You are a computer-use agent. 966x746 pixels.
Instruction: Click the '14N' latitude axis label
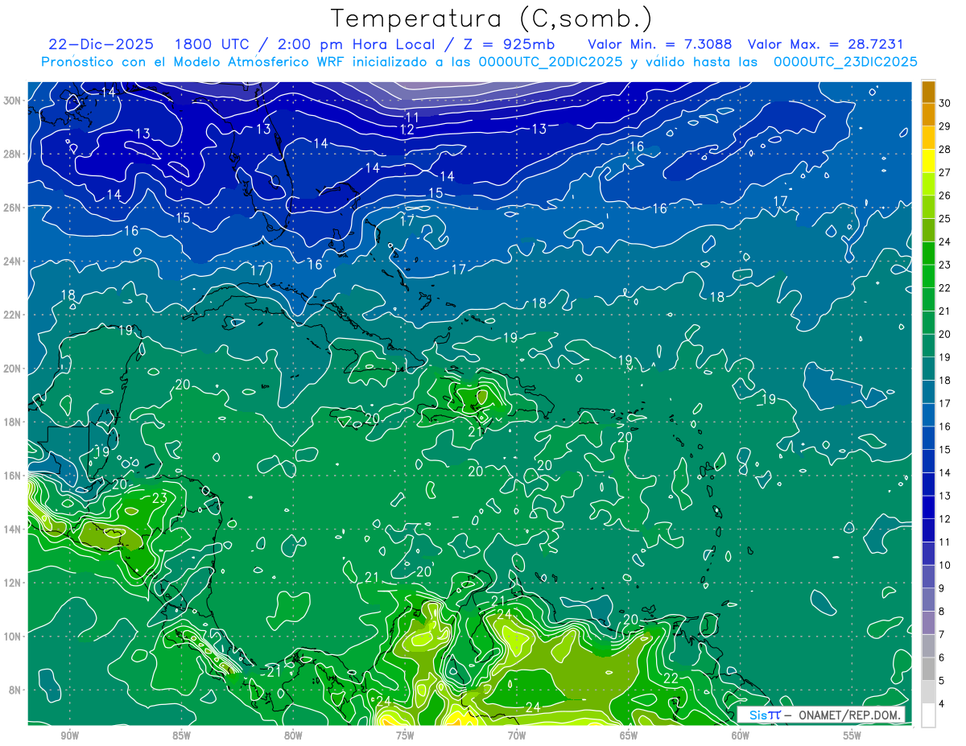[12, 529]
